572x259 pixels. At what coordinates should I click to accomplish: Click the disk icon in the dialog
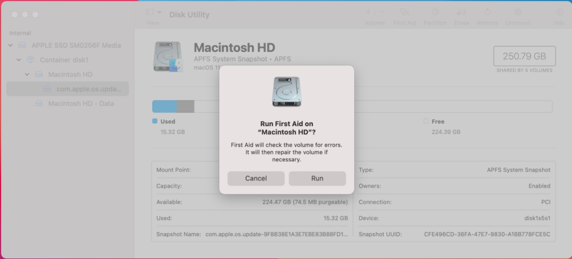click(x=287, y=92)
